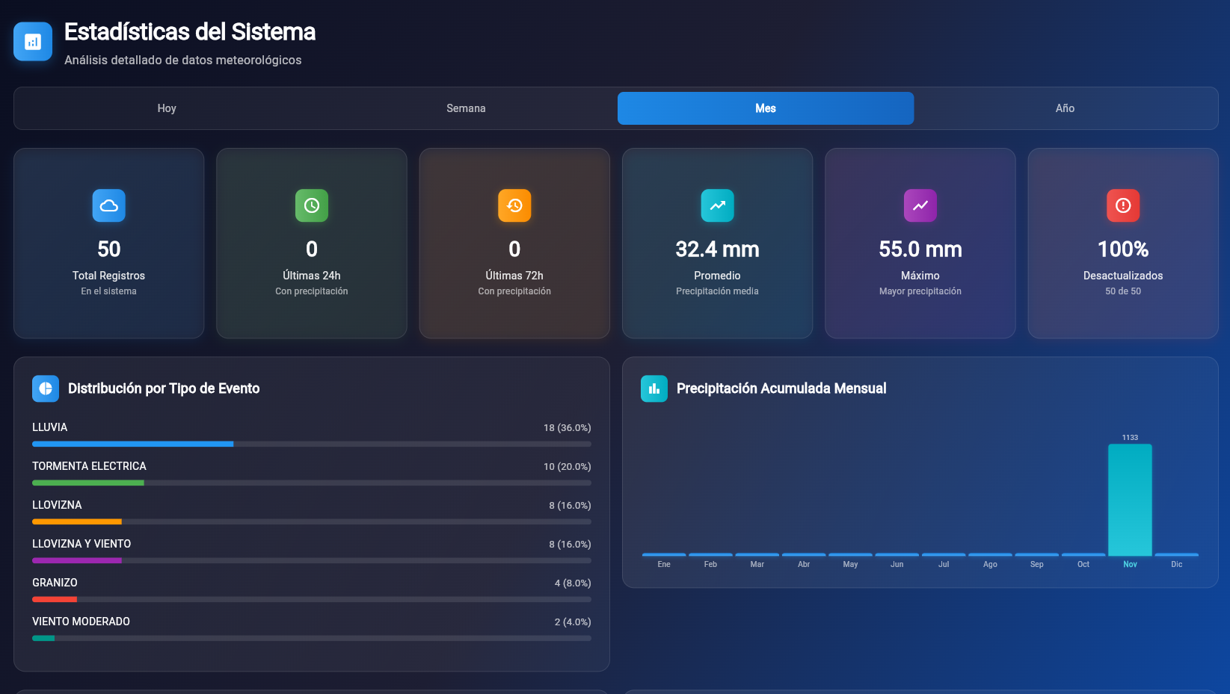Image resolution: width=1230 pixels, height=694 pixels.
Task: Switch to the Hoy tab
Action: click(x=167, y=108)
